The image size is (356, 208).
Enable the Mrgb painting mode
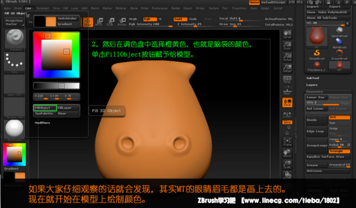click(133, 19)
